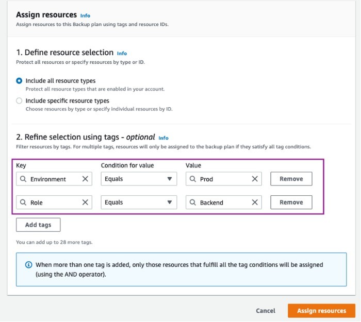Open Info link next to Assign resources
The width and height of the screenshot is (361, 322).
tap(85, 15)
